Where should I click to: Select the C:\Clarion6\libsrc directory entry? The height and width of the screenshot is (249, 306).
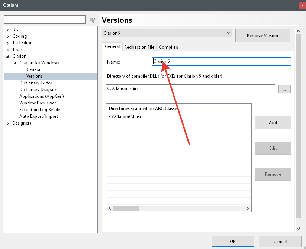click(126, 117)
